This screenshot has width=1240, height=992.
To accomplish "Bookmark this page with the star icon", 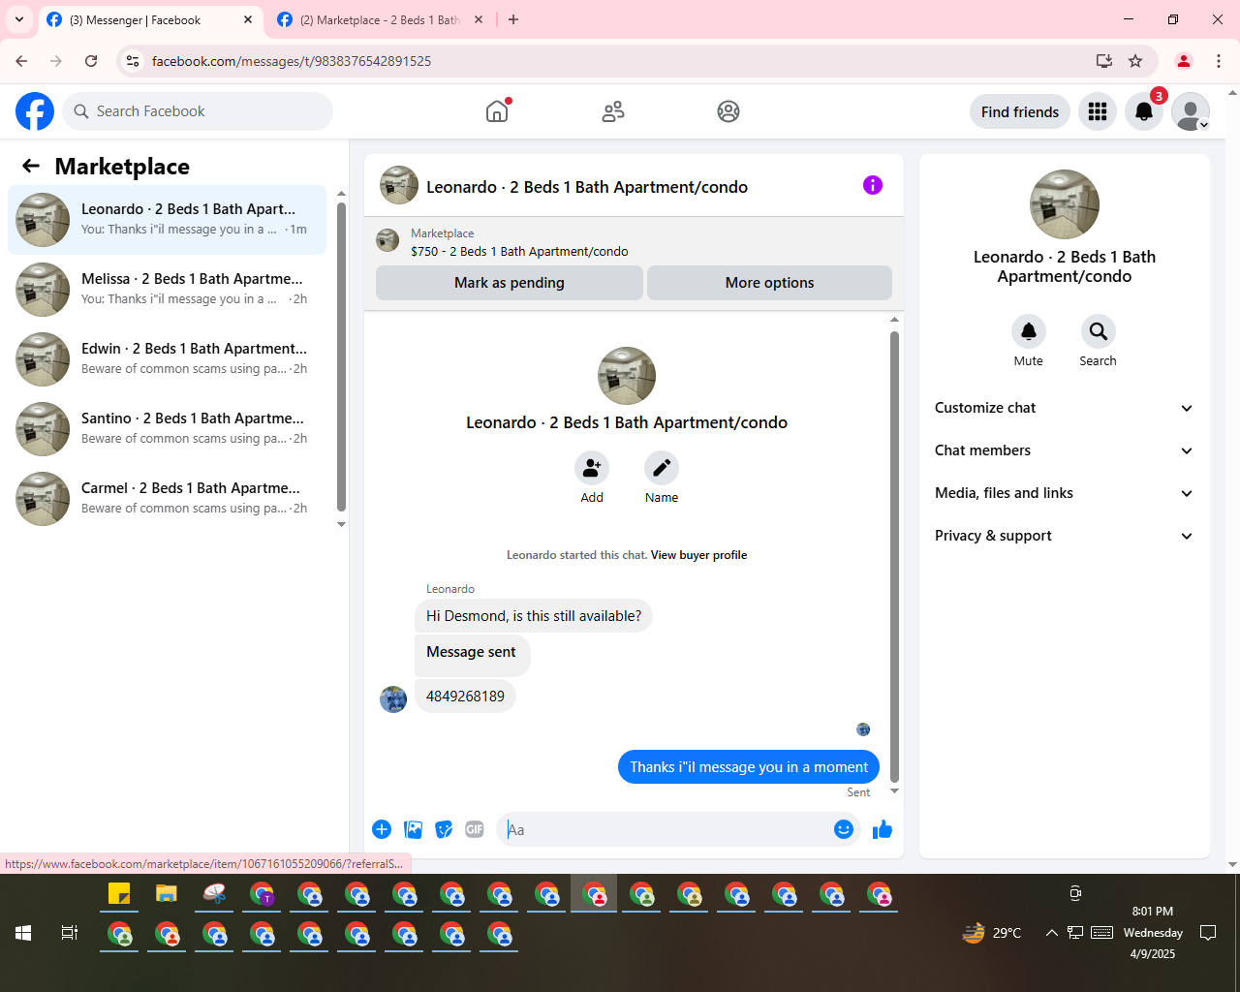I will click(x=1135, y=61).
